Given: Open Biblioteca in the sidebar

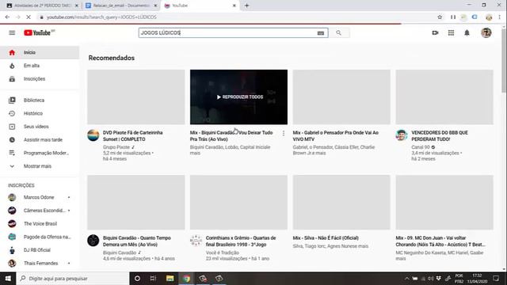Looking at the screenshot, I should [40, 101].
